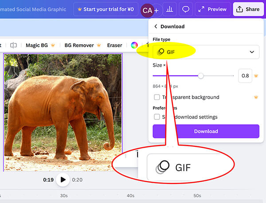Open the Preview mode
Screen dimensions: 266x203
(212, 9)
